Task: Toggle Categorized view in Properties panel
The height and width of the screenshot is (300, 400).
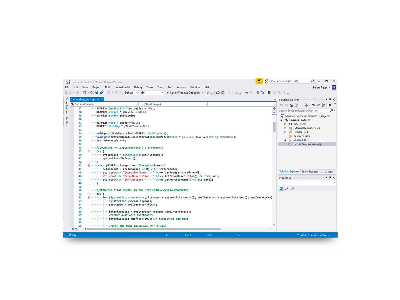Action: (281, 188)
